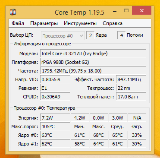Click the Ядро #0 row label
Image resolution: width=160 pixels, height=158 pixels.
28,135
